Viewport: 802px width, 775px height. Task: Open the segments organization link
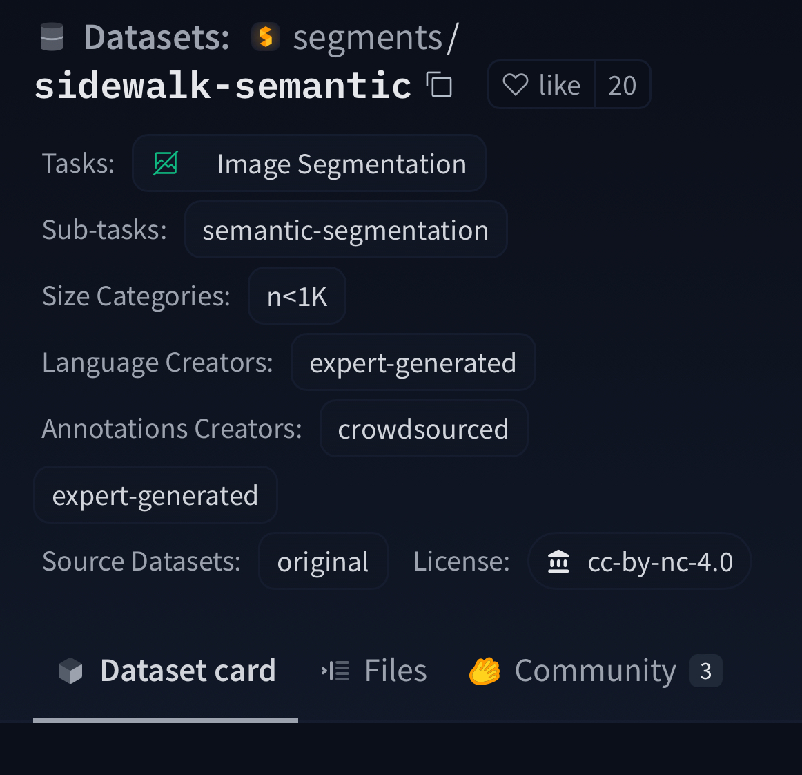367,37
